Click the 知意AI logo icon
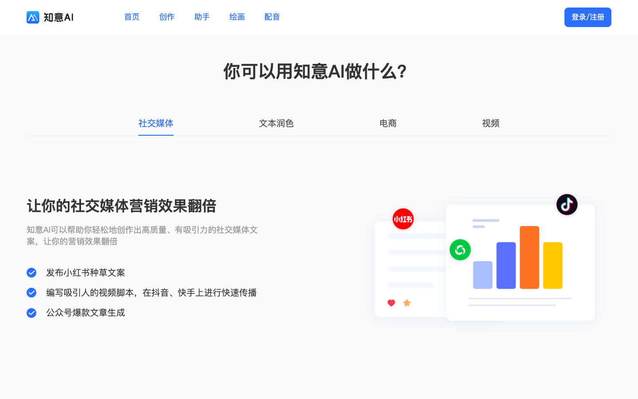638x399 pixels. (x=33, y=17)
